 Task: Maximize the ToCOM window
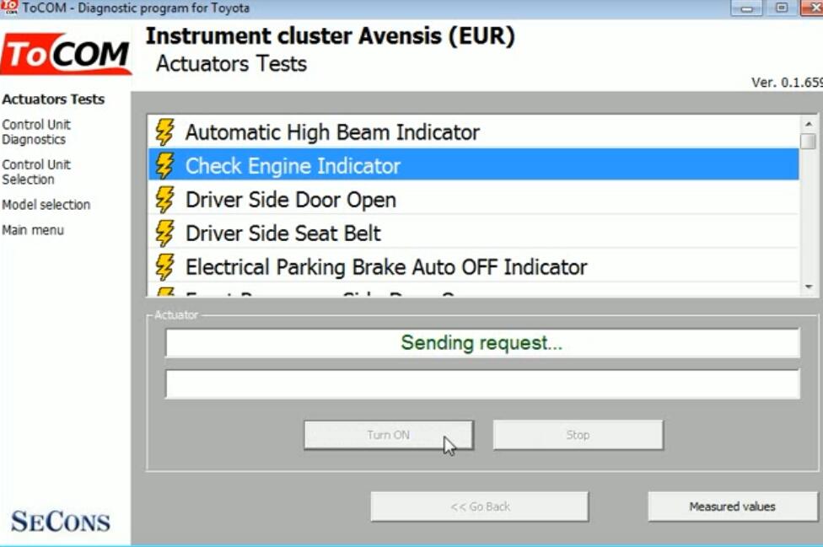[x=781, y=8]
